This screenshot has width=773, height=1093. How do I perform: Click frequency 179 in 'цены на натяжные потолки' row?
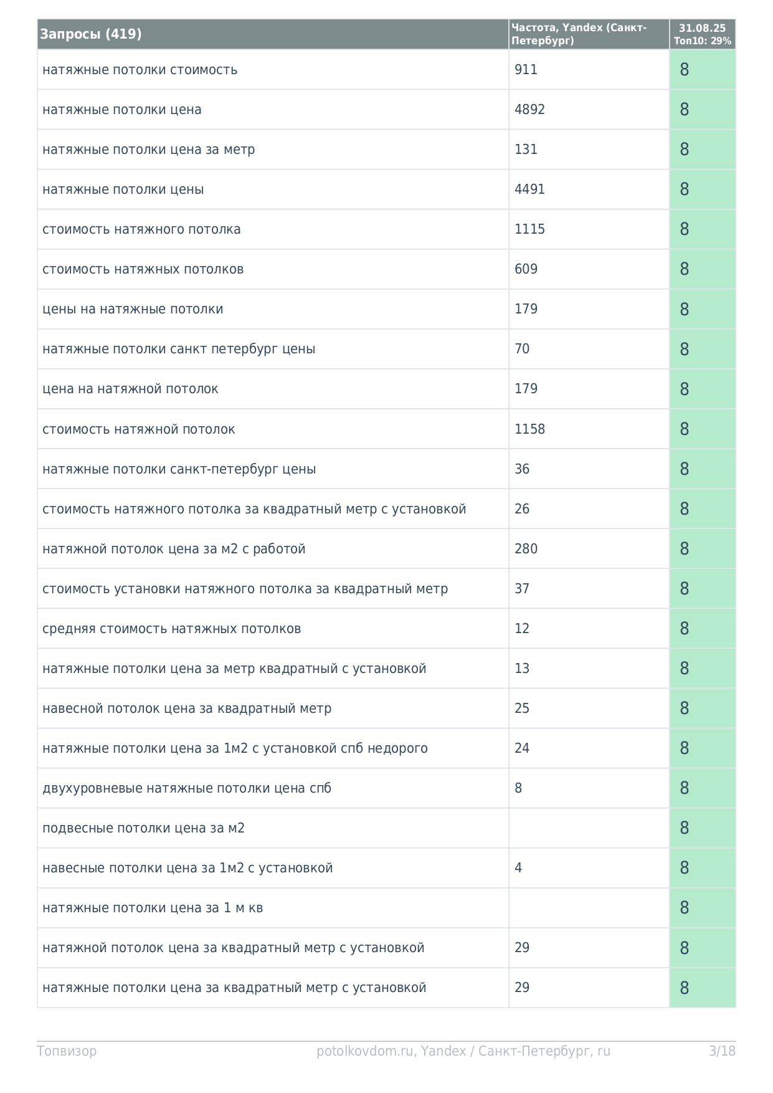526,309
